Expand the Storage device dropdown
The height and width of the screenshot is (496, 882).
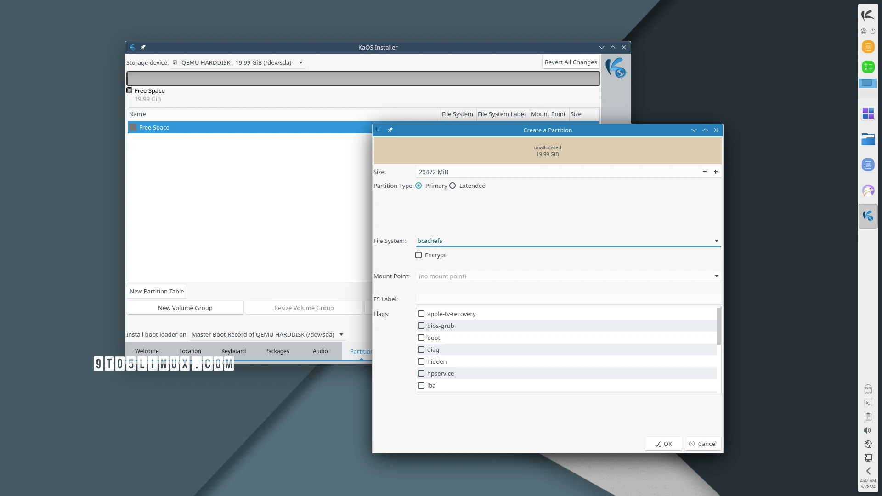tap(301, 62)
